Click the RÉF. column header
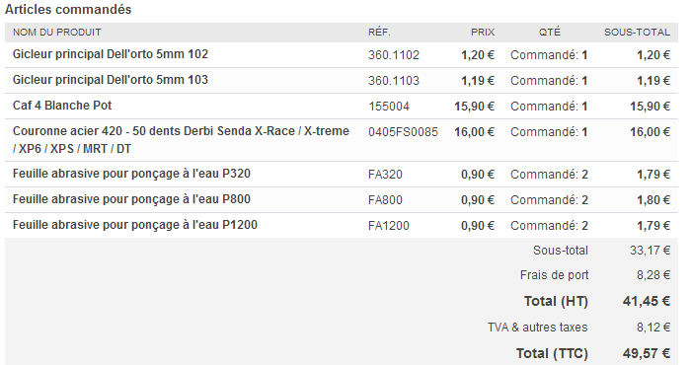Image resolution: width=691 pixels, height=365 pixels. [379, 33]
